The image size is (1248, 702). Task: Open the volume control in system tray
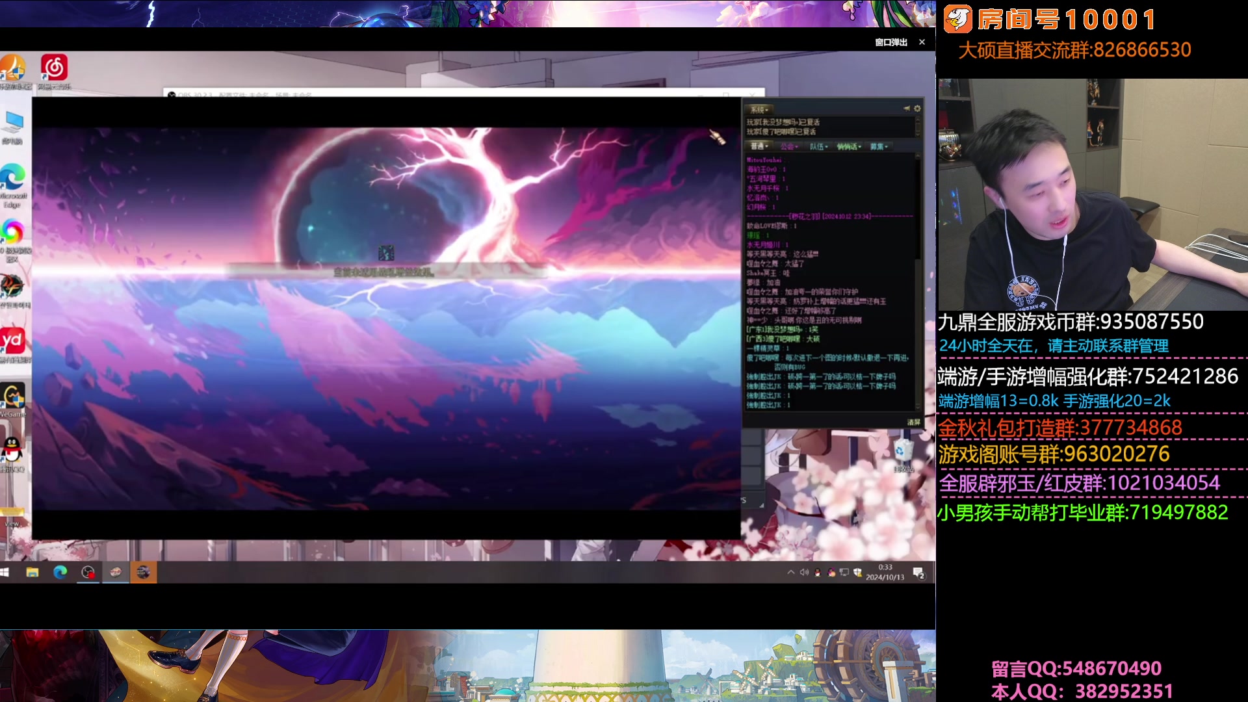click(x=804, y=572)
